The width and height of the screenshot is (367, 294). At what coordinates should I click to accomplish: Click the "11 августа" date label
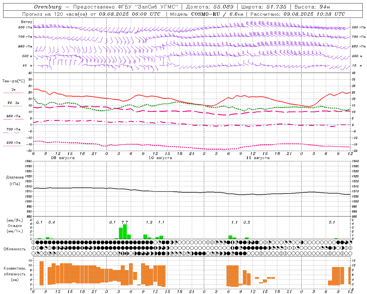tap(258, 158)
